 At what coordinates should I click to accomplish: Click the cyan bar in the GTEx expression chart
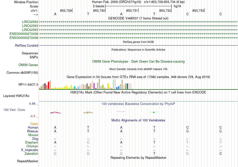pos(75,87)
